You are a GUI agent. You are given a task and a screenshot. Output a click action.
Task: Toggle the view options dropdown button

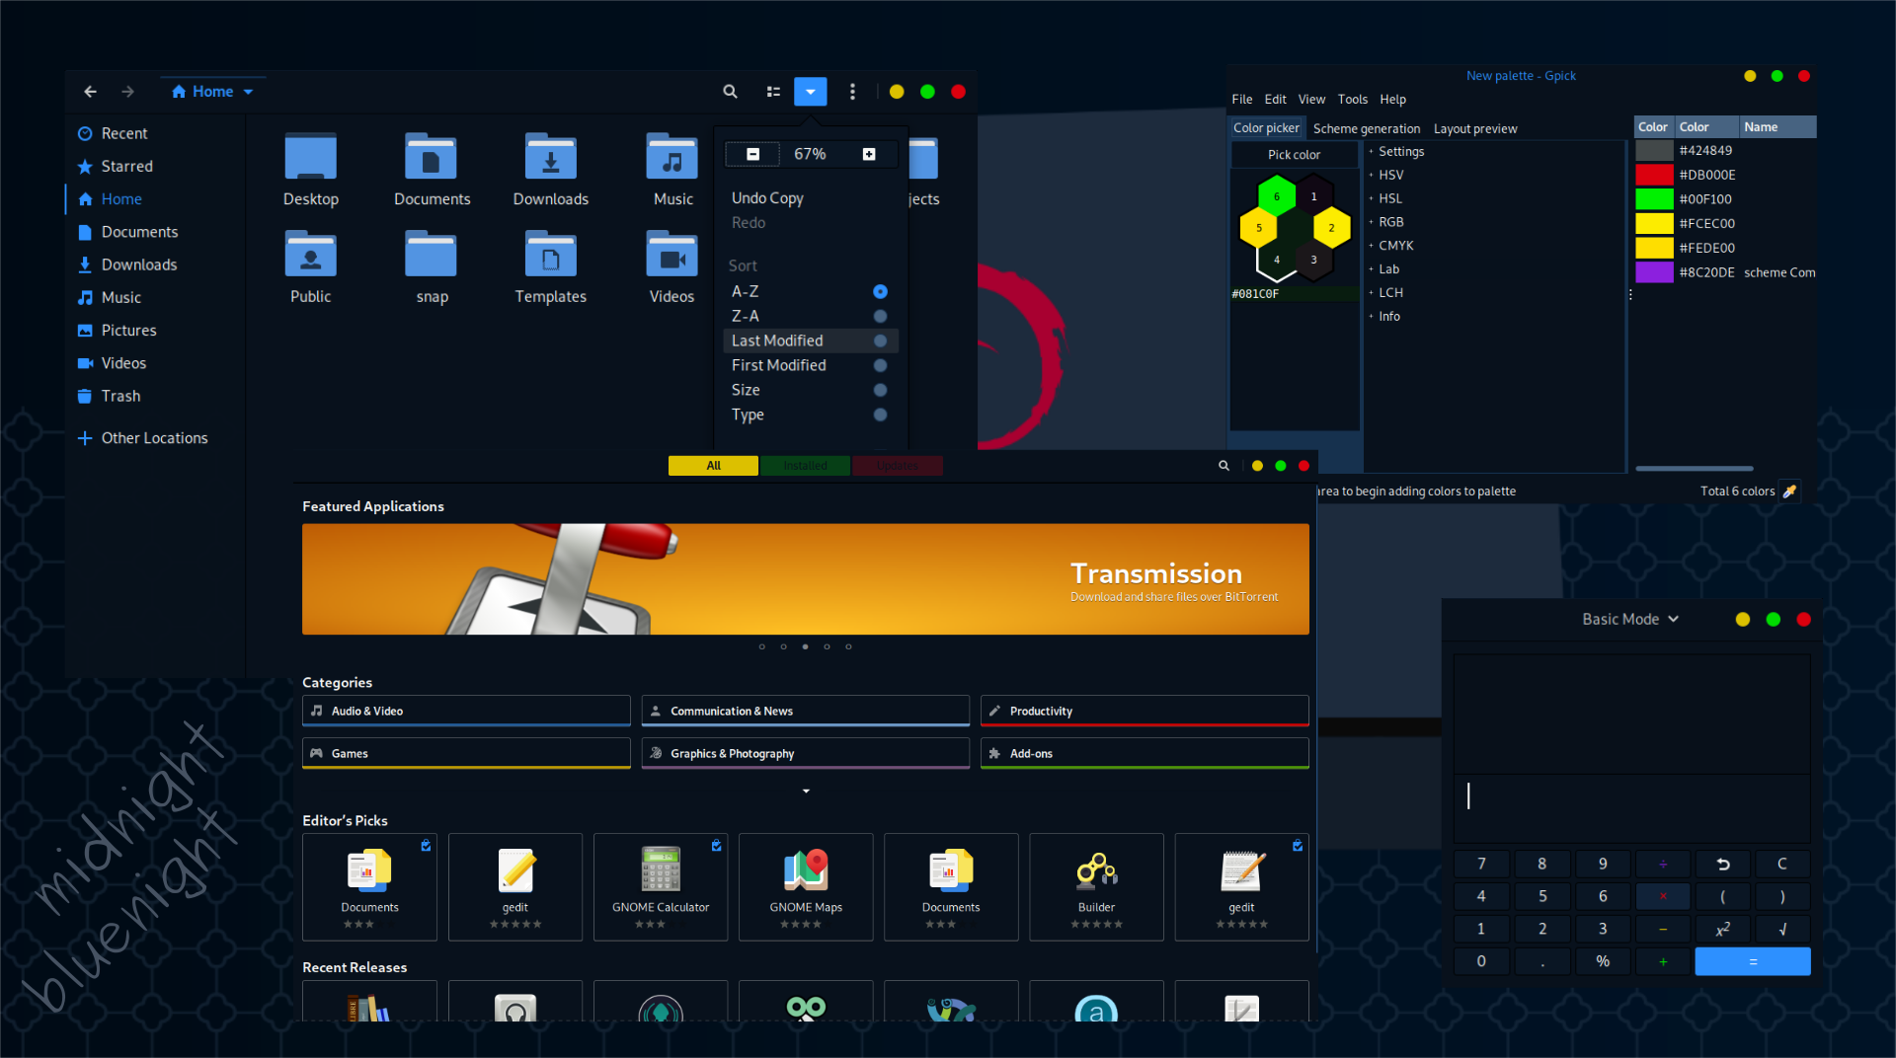point(810,92)
